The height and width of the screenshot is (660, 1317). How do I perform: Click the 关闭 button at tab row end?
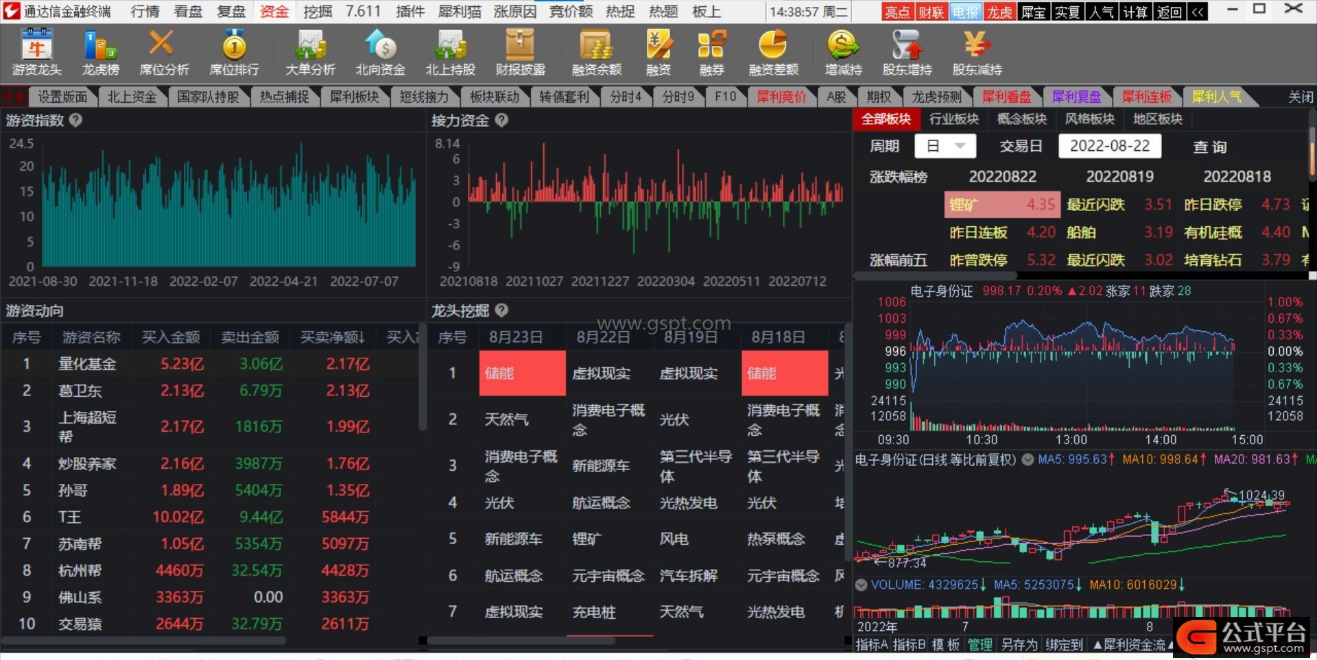tap(1300, 97)
